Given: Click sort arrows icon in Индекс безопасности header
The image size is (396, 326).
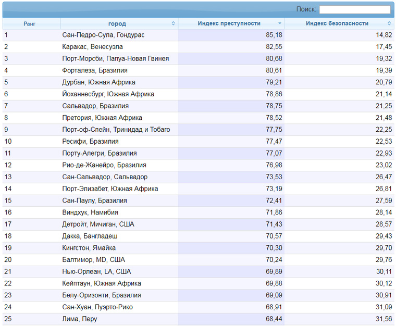Looking at the screenshot, I should [389, 23].
